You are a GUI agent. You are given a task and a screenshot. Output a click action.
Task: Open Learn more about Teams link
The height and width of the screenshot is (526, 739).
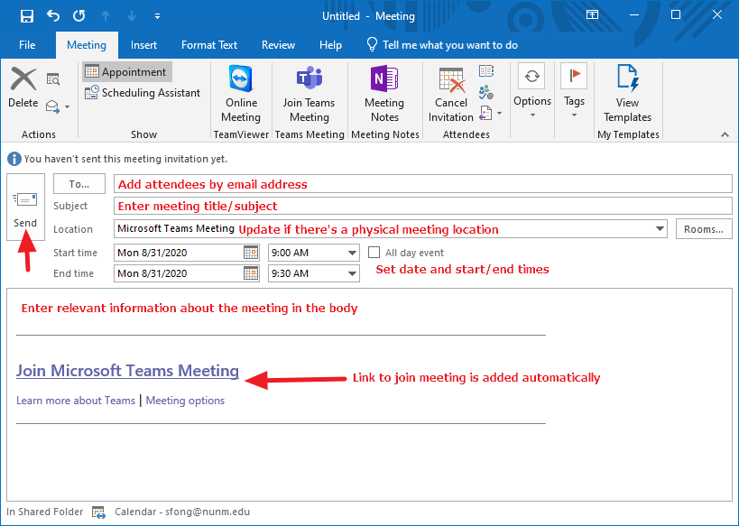click(x=76, y=401)
